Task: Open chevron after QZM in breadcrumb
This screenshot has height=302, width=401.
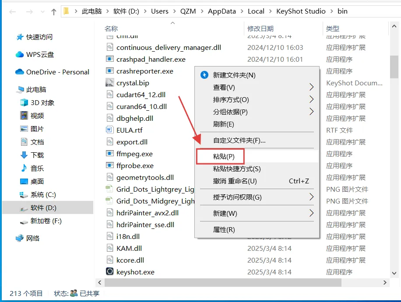Action: pos(202,11)
